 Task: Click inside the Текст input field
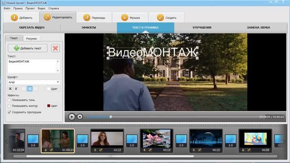click(x=34, y=66)
